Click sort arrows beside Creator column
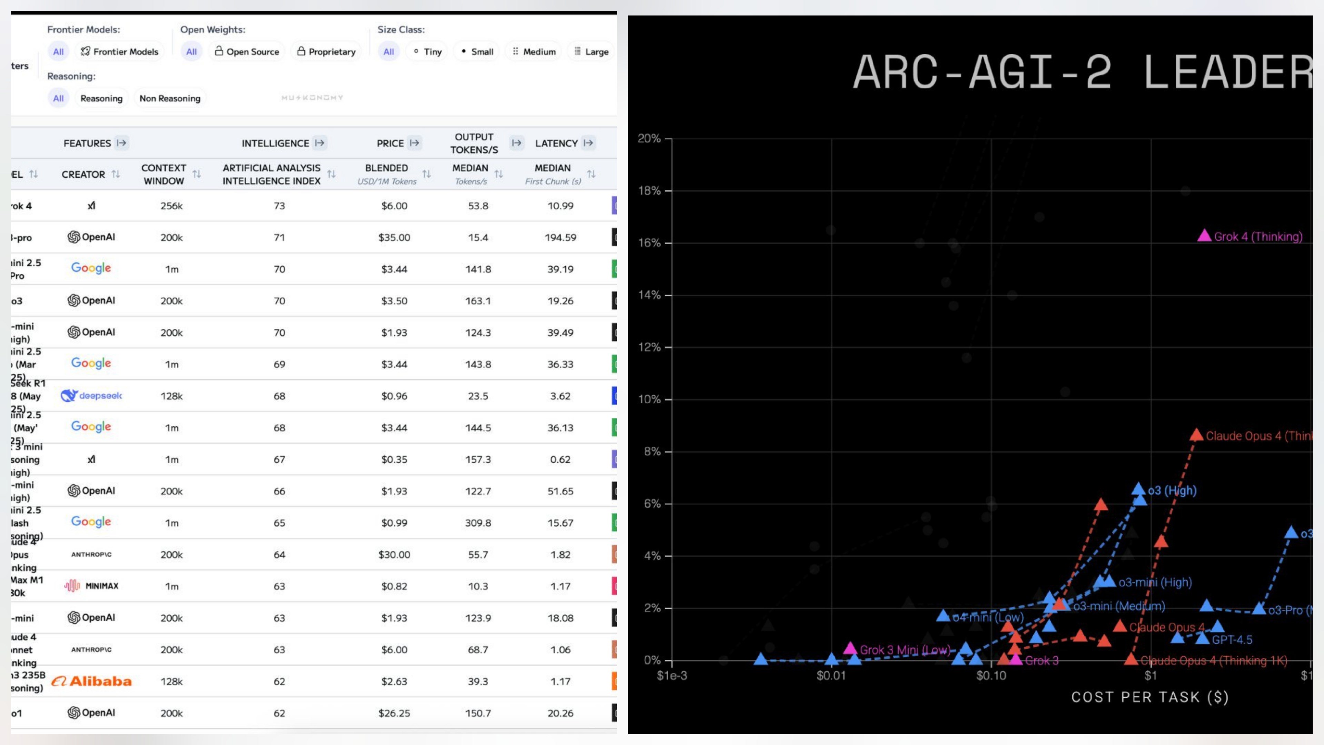Image resolution: width=1324 pixels, height=745 pixels. (x=116, y=174)
